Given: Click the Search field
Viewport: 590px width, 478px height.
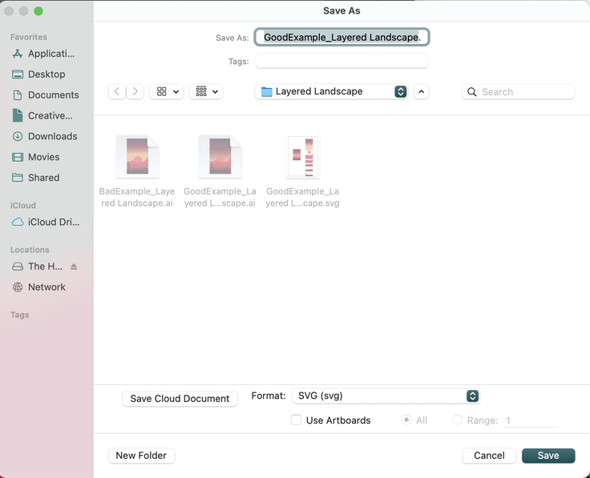Looking at the screenshot, I should pos(518,92).
